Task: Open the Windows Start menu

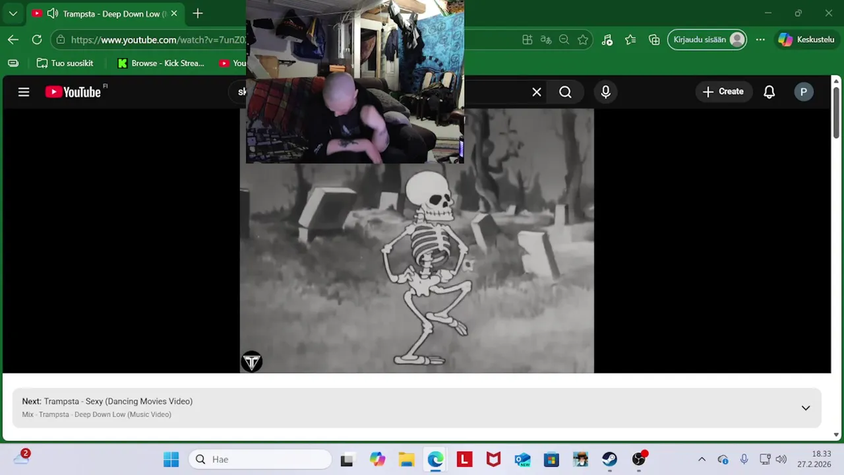Action: point(171,459)
